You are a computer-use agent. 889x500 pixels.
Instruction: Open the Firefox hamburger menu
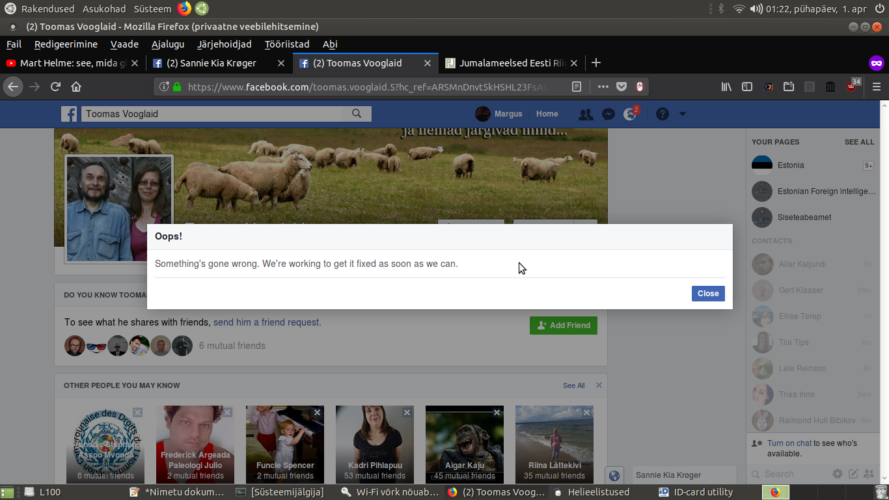pos(877,87)
